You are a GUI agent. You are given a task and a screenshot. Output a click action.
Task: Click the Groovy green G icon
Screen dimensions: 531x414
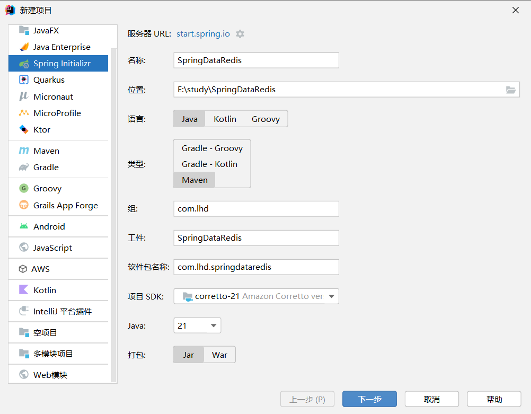(24, 188)
